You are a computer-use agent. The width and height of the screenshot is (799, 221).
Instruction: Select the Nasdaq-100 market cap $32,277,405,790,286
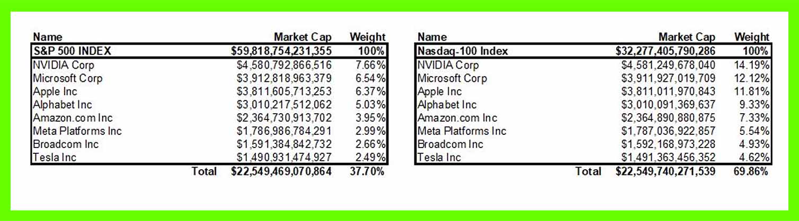pos(665,51)
